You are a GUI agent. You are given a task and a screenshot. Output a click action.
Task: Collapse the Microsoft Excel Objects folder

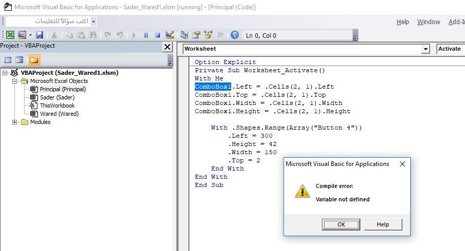tap(14, 81)
